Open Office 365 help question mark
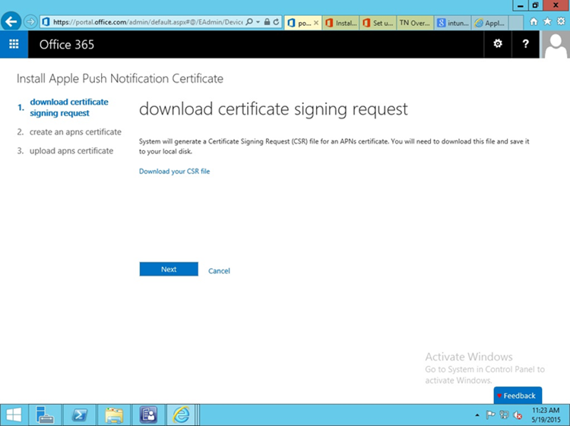This screenshot has height=426, width=570. coord(525,44)
